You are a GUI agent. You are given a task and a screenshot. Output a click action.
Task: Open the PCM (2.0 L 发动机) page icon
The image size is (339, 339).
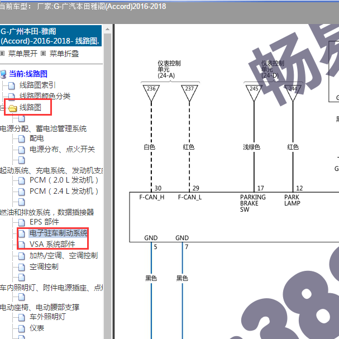(21, 180)
